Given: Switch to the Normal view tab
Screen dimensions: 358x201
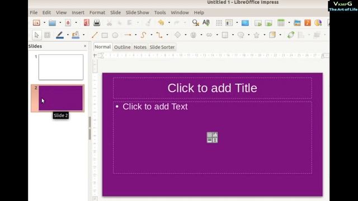Looking at the screenshot, I should point(103,47).
